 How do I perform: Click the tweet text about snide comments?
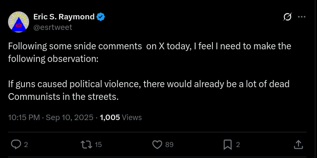click(150, 52)
